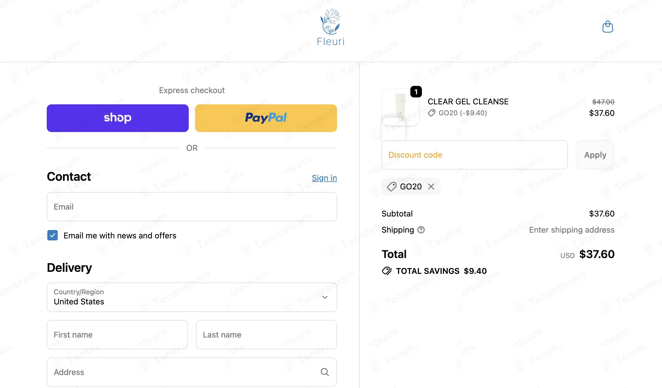Click the tag icon in the GO20 chip

[392, 187]
